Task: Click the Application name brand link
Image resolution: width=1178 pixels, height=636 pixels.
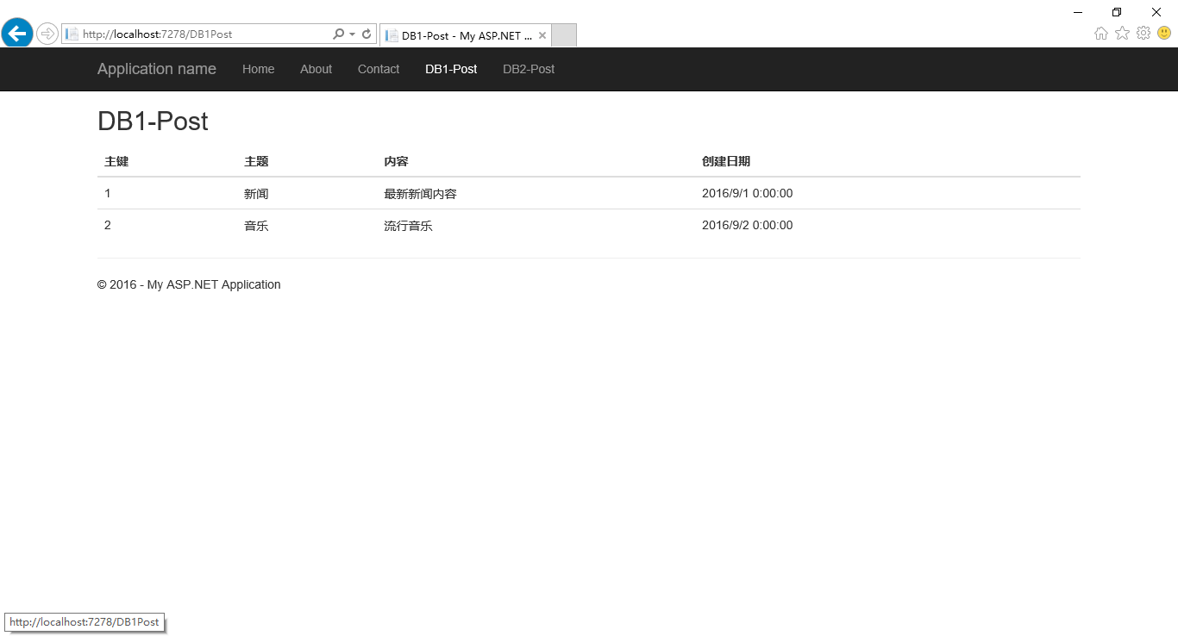Action: [x=157, y=69]
